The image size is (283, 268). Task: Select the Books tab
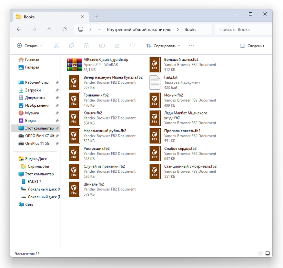tap(51, 17)
